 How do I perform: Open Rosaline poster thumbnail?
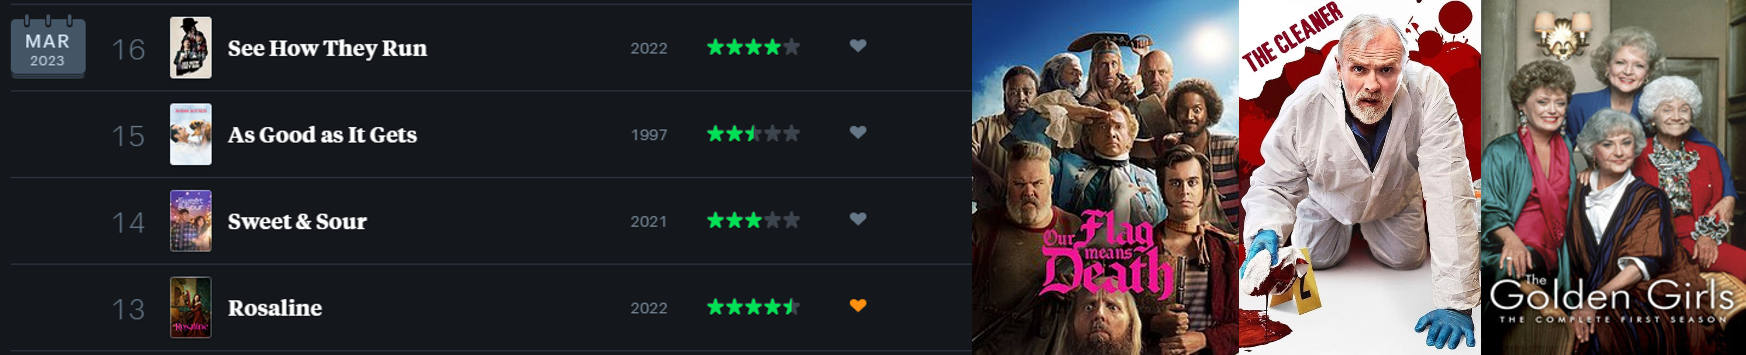click(x=190, y=307)
